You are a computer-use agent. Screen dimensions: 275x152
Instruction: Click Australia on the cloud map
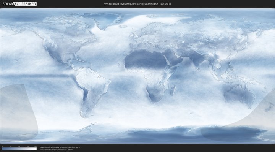pos(239,93)
